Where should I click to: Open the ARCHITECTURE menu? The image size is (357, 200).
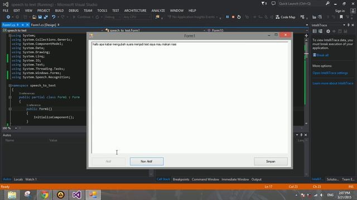tap(135, 11)
